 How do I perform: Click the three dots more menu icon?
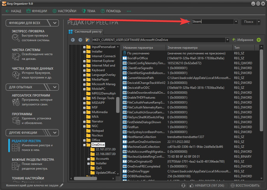tap(129, 11)
